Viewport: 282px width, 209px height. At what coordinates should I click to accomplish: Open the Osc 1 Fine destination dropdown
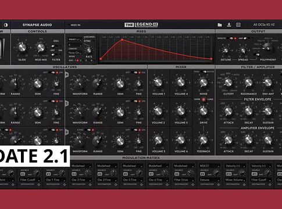click(x=55, y=180)
